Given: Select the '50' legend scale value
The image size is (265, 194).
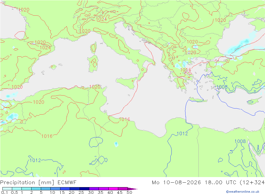Looking at the screenshot, I should [130, 192].
